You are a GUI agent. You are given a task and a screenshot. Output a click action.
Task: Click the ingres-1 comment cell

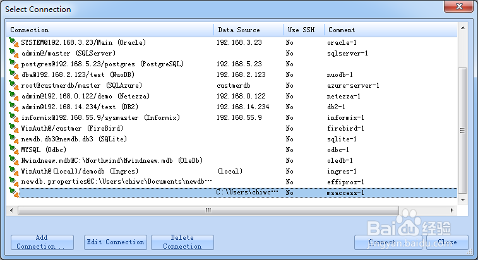[342, 171]
